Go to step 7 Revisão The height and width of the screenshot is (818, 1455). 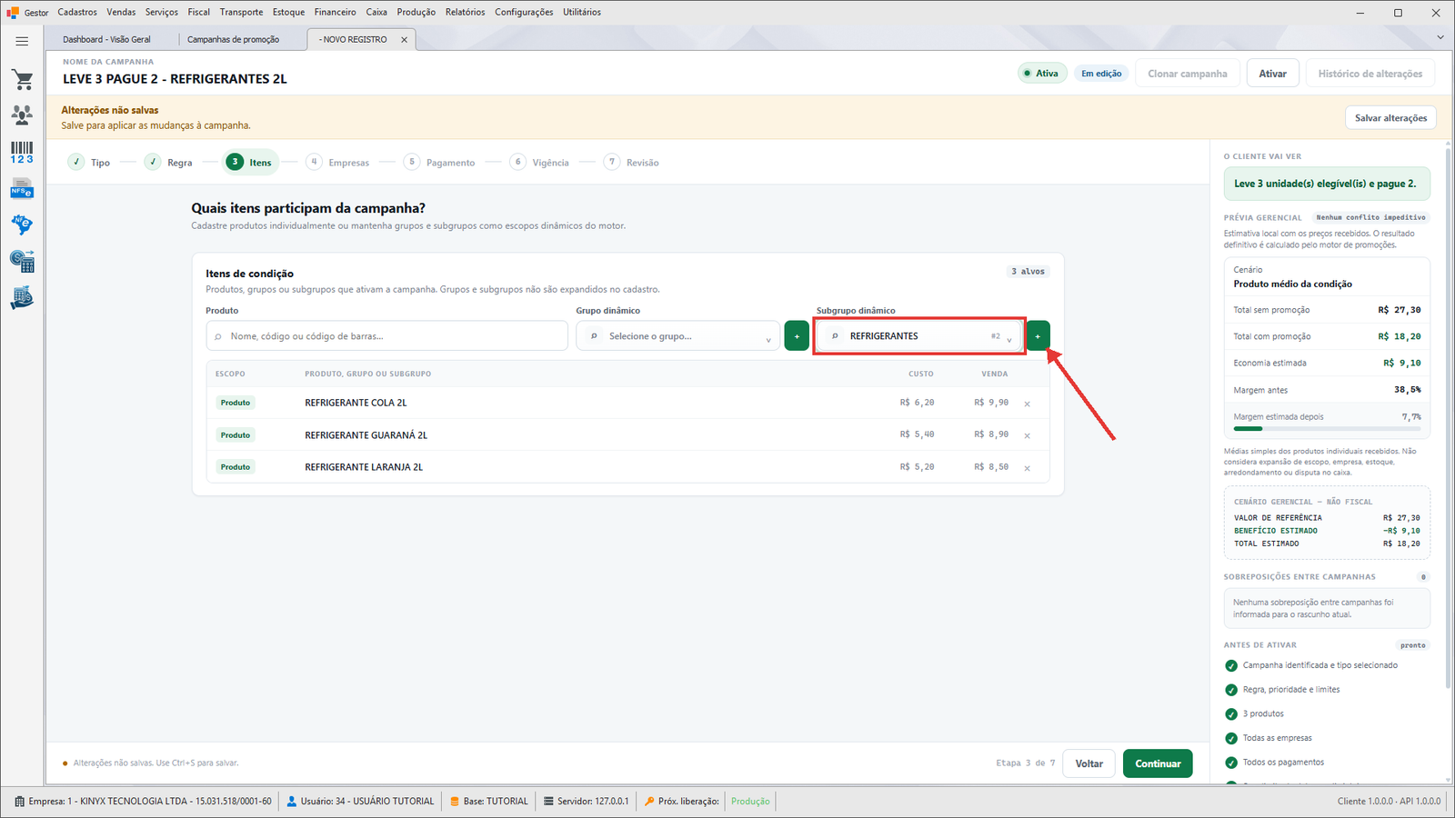tap(631, 163)
